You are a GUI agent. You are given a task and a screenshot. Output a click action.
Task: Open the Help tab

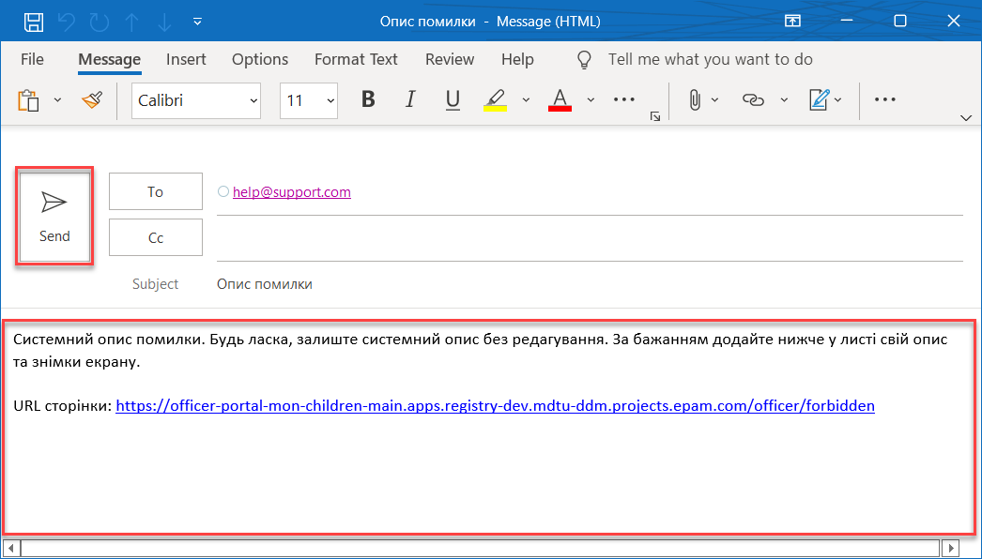(517, 59)
